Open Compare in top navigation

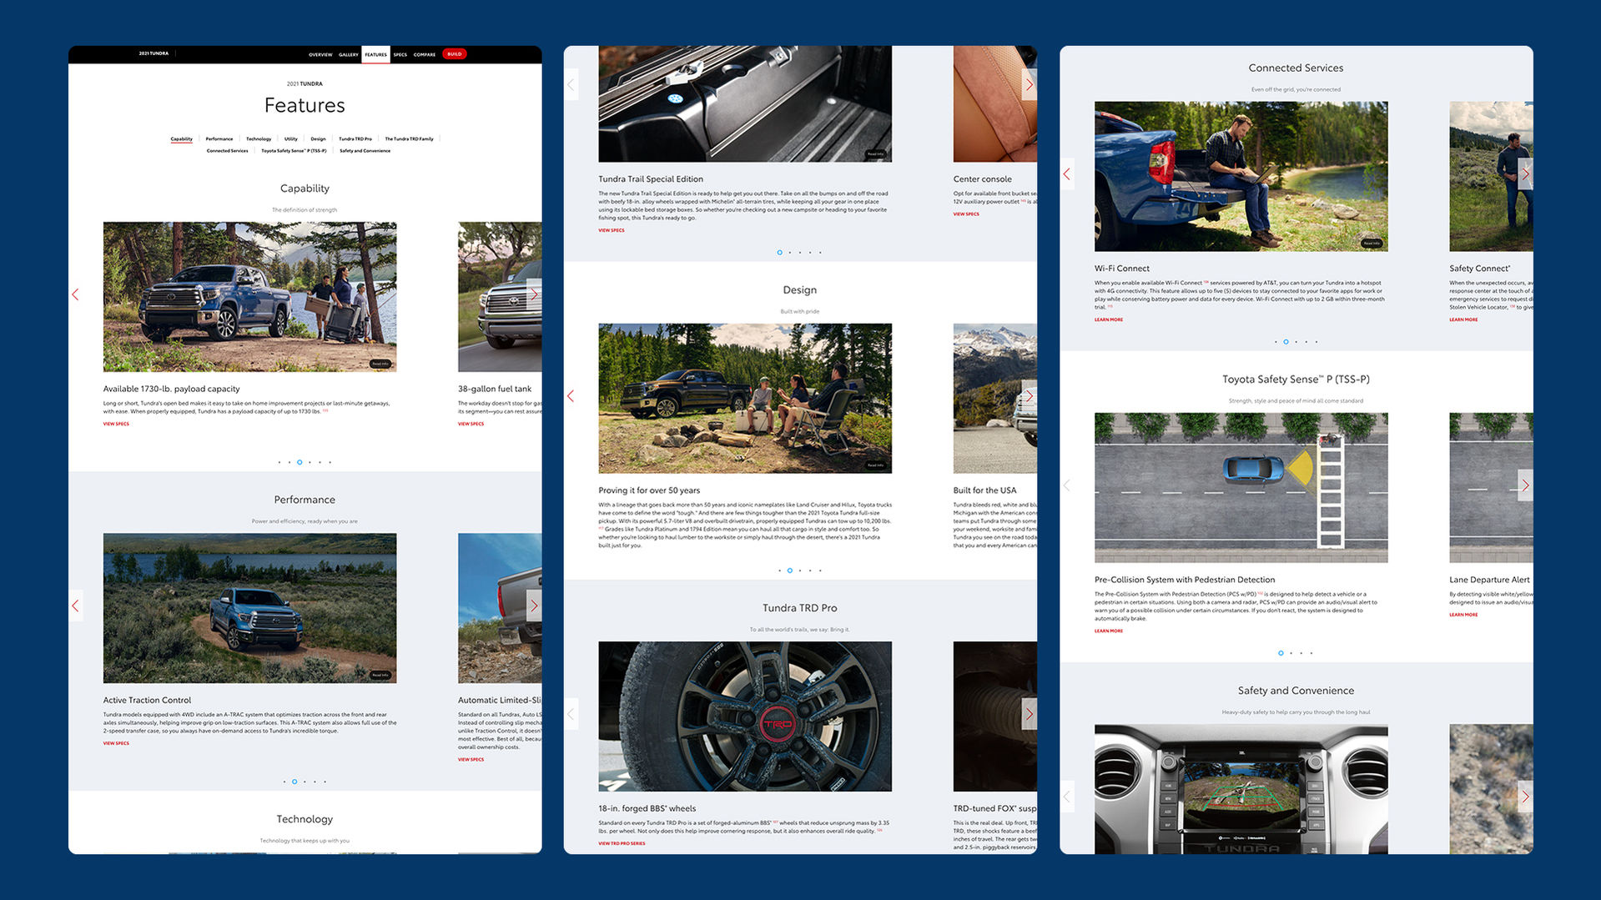(x=425, y=55)
